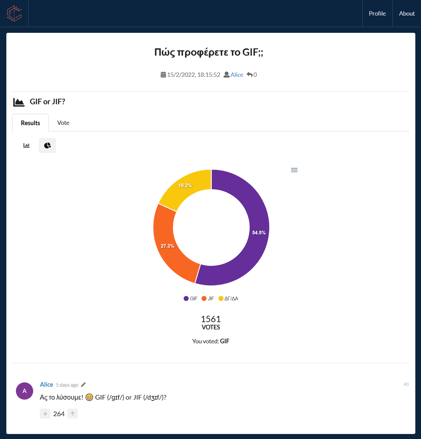Image resolution: width=421 pixels, height=439 pixels.
Task: Click the site logo icon
Action: coord(14,13)
